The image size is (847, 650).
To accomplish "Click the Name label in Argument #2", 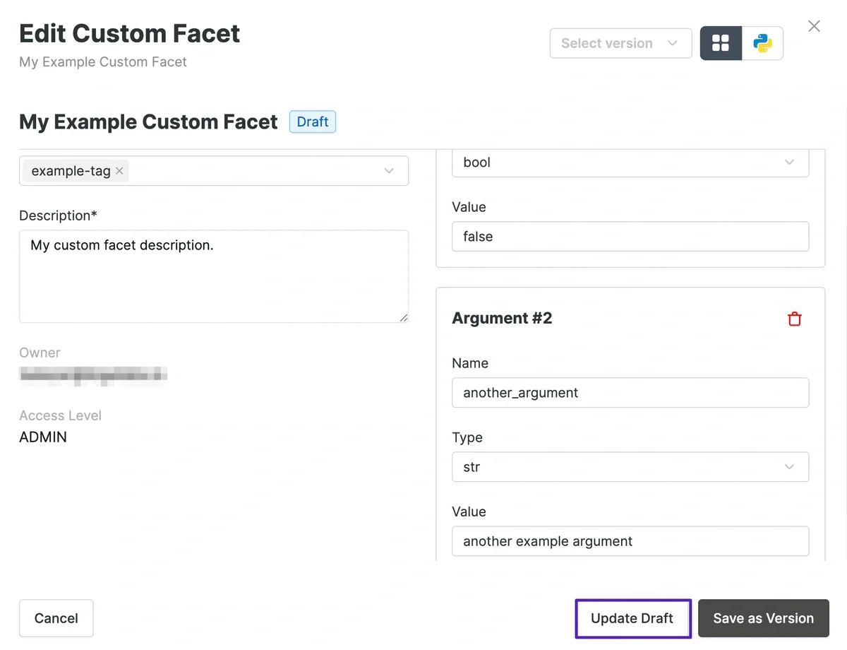I will coord(470,363).
